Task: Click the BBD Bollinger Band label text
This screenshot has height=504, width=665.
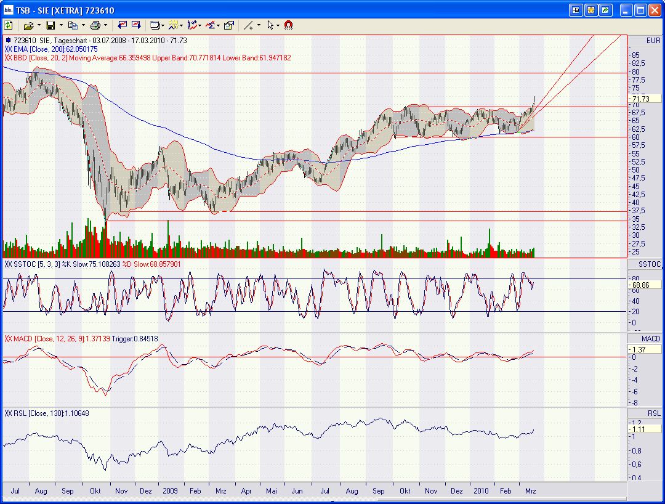Action: [x=152, y=58]
